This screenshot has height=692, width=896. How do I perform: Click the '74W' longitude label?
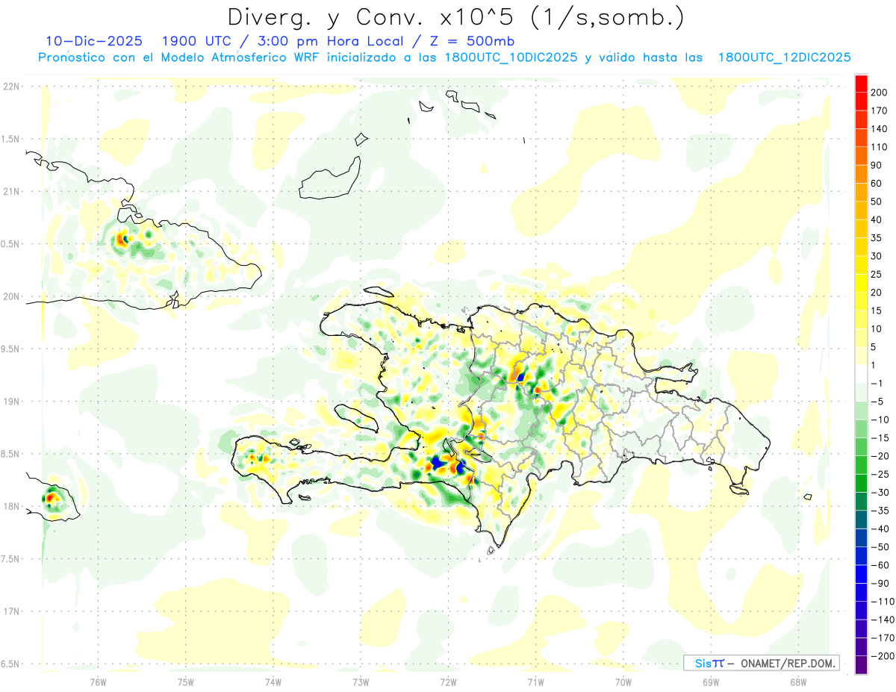[273, 682]
